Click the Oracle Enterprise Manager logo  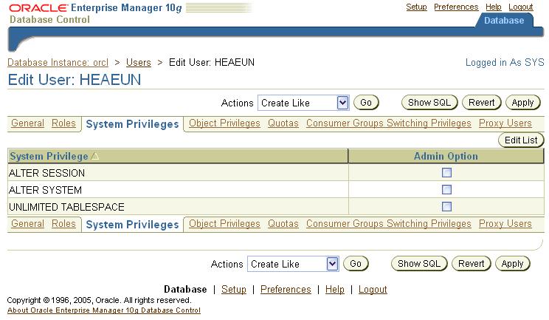click(x=96, y=12)
